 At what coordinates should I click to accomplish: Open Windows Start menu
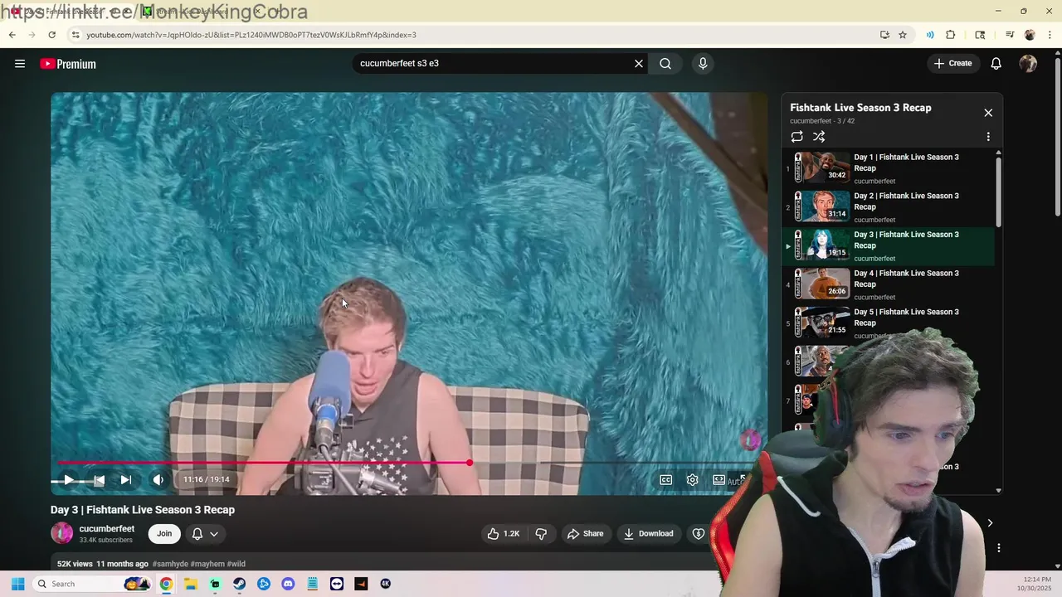pos(17,584)
